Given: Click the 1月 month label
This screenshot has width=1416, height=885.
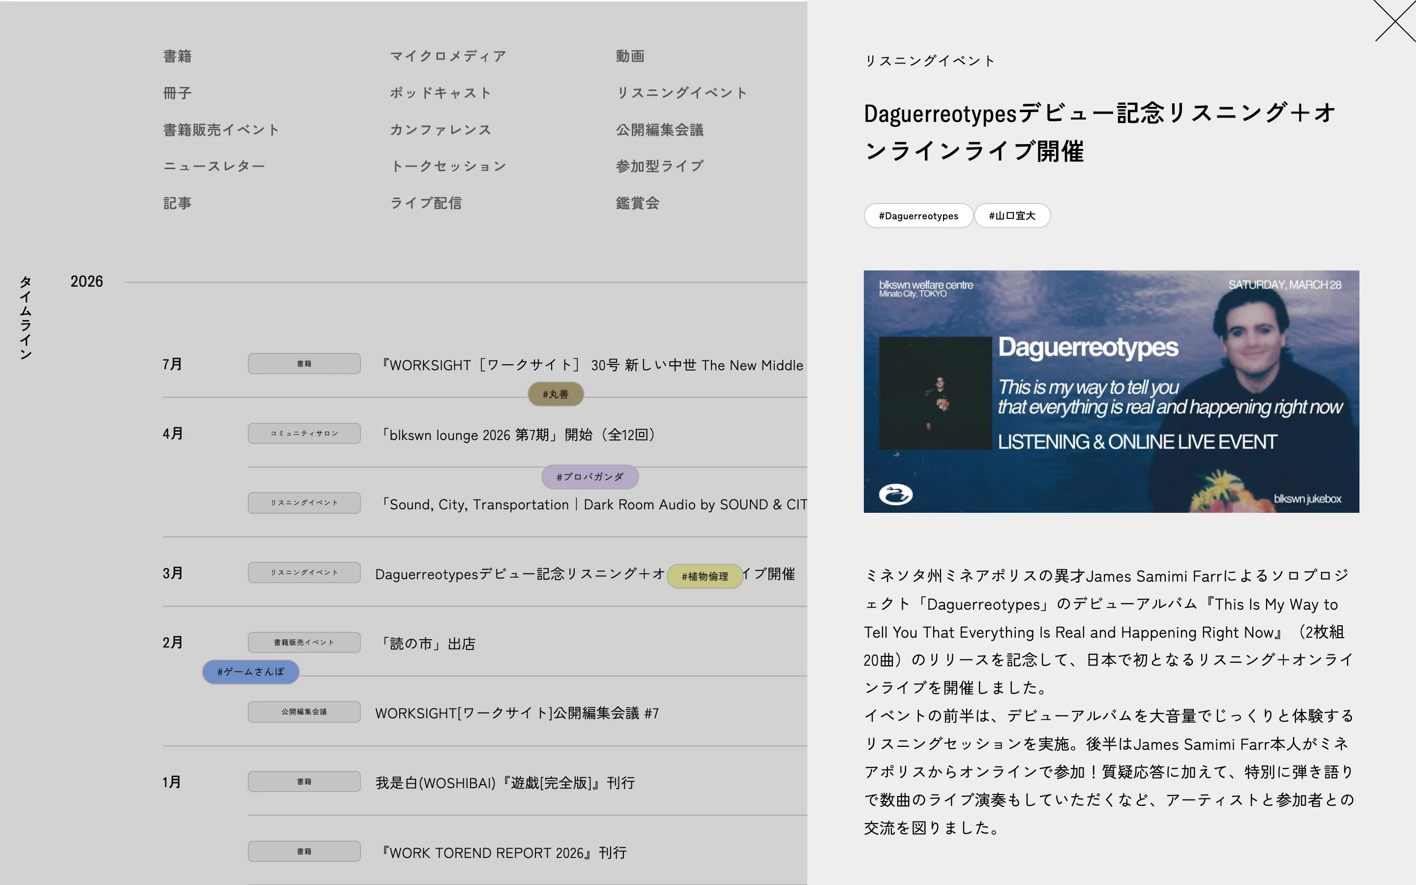Looking at the screenshot, I should click(172, 782).
